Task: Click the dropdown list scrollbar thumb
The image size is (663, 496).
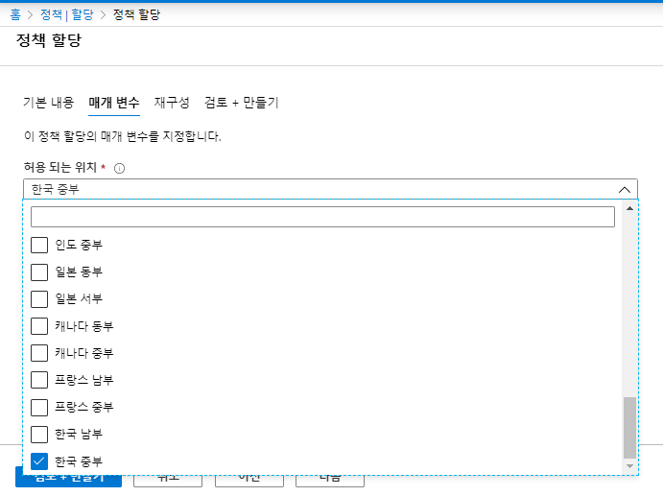Action: (629, 428)
